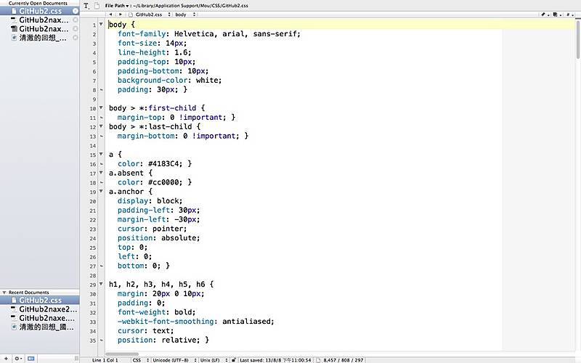Place cursor on 'font-family' line 2
The height and width of the screenshot is (363, 581).
click(x=142, y=33)
